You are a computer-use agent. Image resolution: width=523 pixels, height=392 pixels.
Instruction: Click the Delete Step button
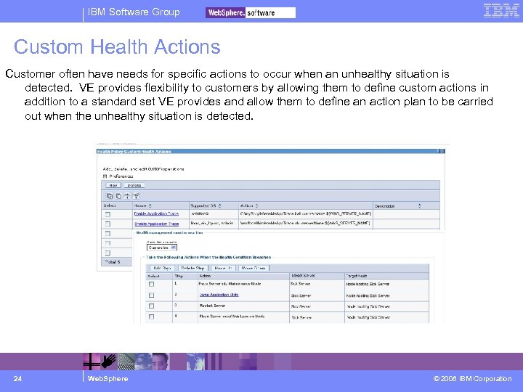(x=192, y=268)
